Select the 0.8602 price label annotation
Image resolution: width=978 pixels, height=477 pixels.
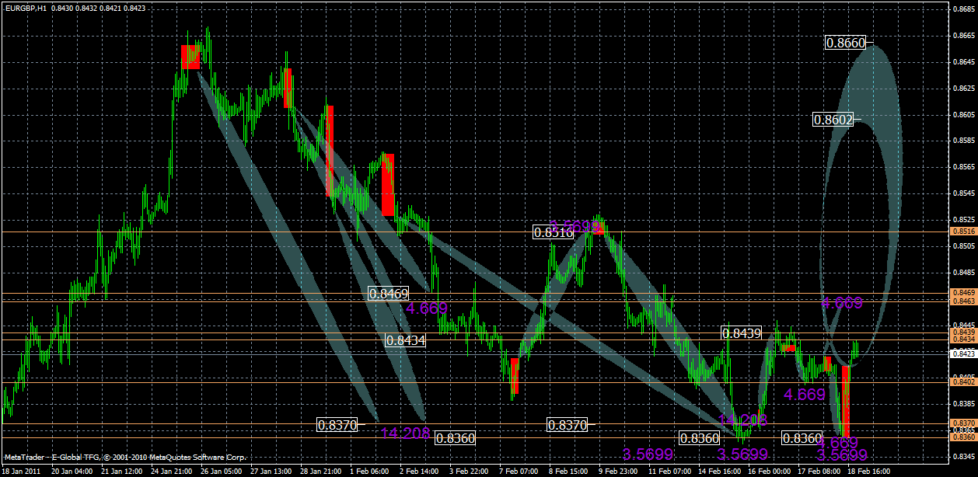coord(833,120)
